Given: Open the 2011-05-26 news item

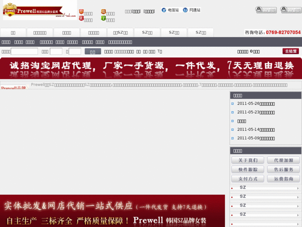Looking at the screenshot, I should 256,104.
